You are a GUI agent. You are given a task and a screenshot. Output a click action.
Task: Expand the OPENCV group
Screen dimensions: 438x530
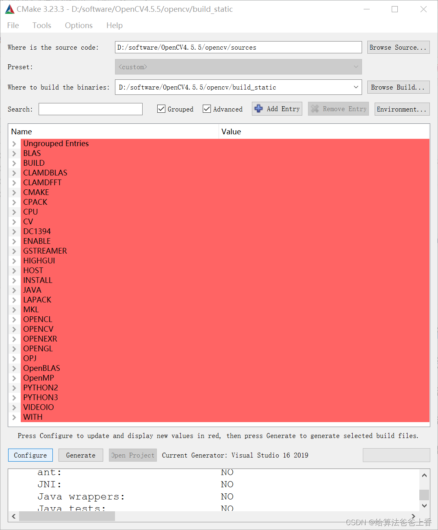(14, 329)
